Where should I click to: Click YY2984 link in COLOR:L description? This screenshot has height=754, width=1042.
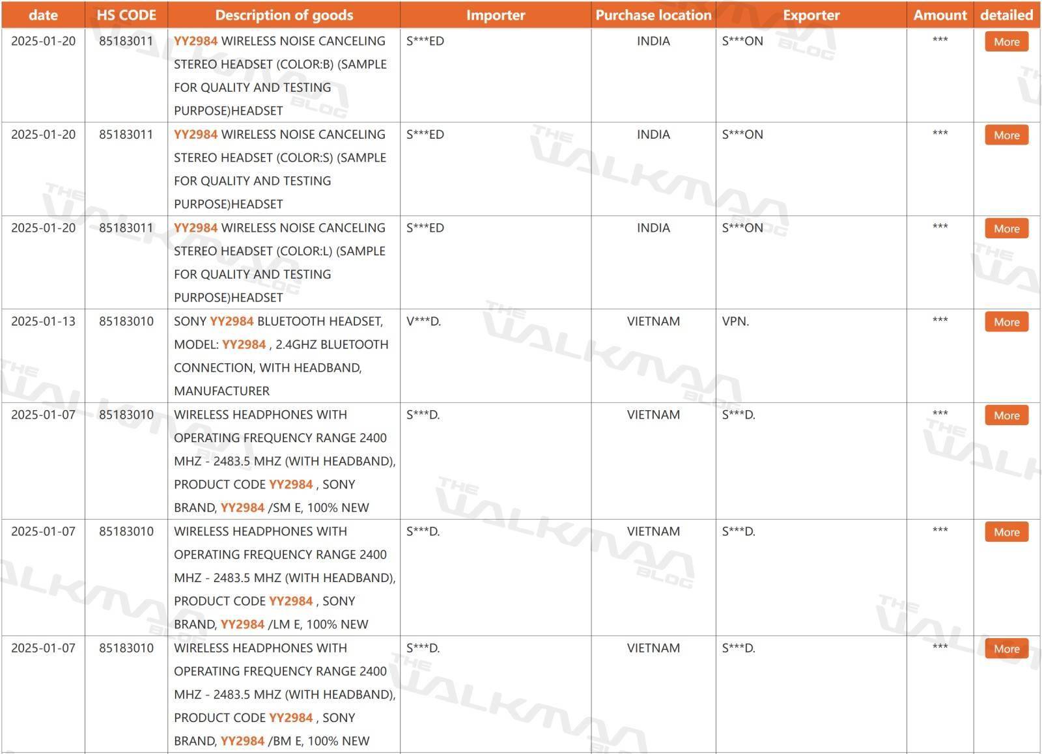[195, 228]
